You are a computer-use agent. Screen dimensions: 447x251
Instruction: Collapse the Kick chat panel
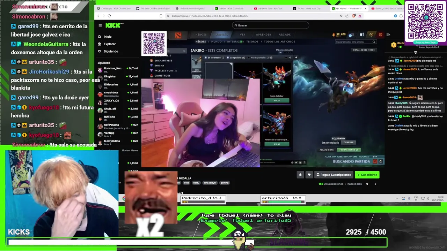(388, 35)
